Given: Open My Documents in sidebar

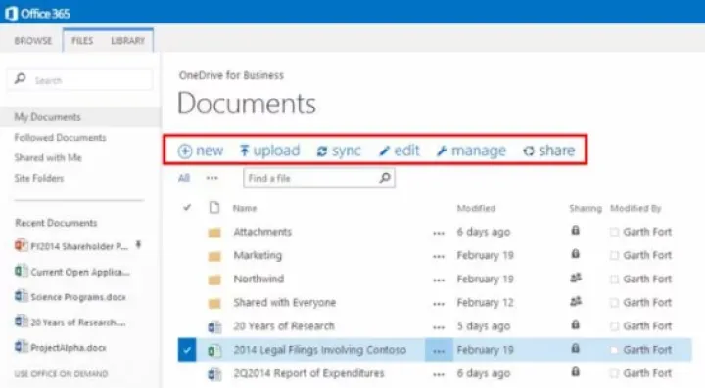Looking at the screenshot, I should (x=48, y=117).
